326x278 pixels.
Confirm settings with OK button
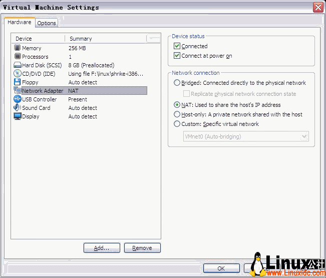[221, 268]
